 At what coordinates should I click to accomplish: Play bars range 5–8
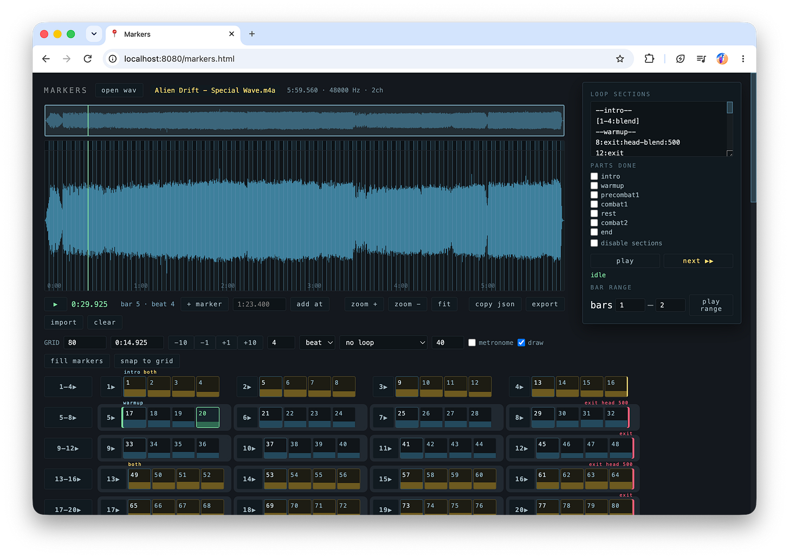(68, 418)
